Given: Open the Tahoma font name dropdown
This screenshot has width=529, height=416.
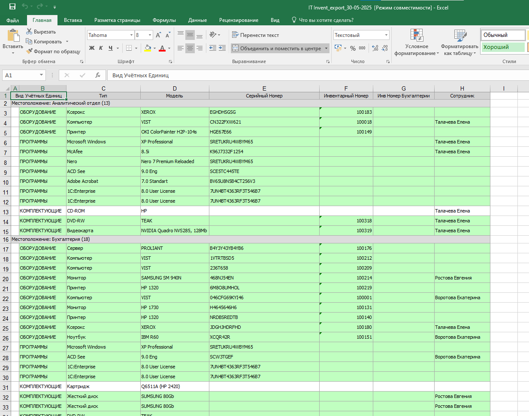Looking at the screenshot, I should 131,35.
